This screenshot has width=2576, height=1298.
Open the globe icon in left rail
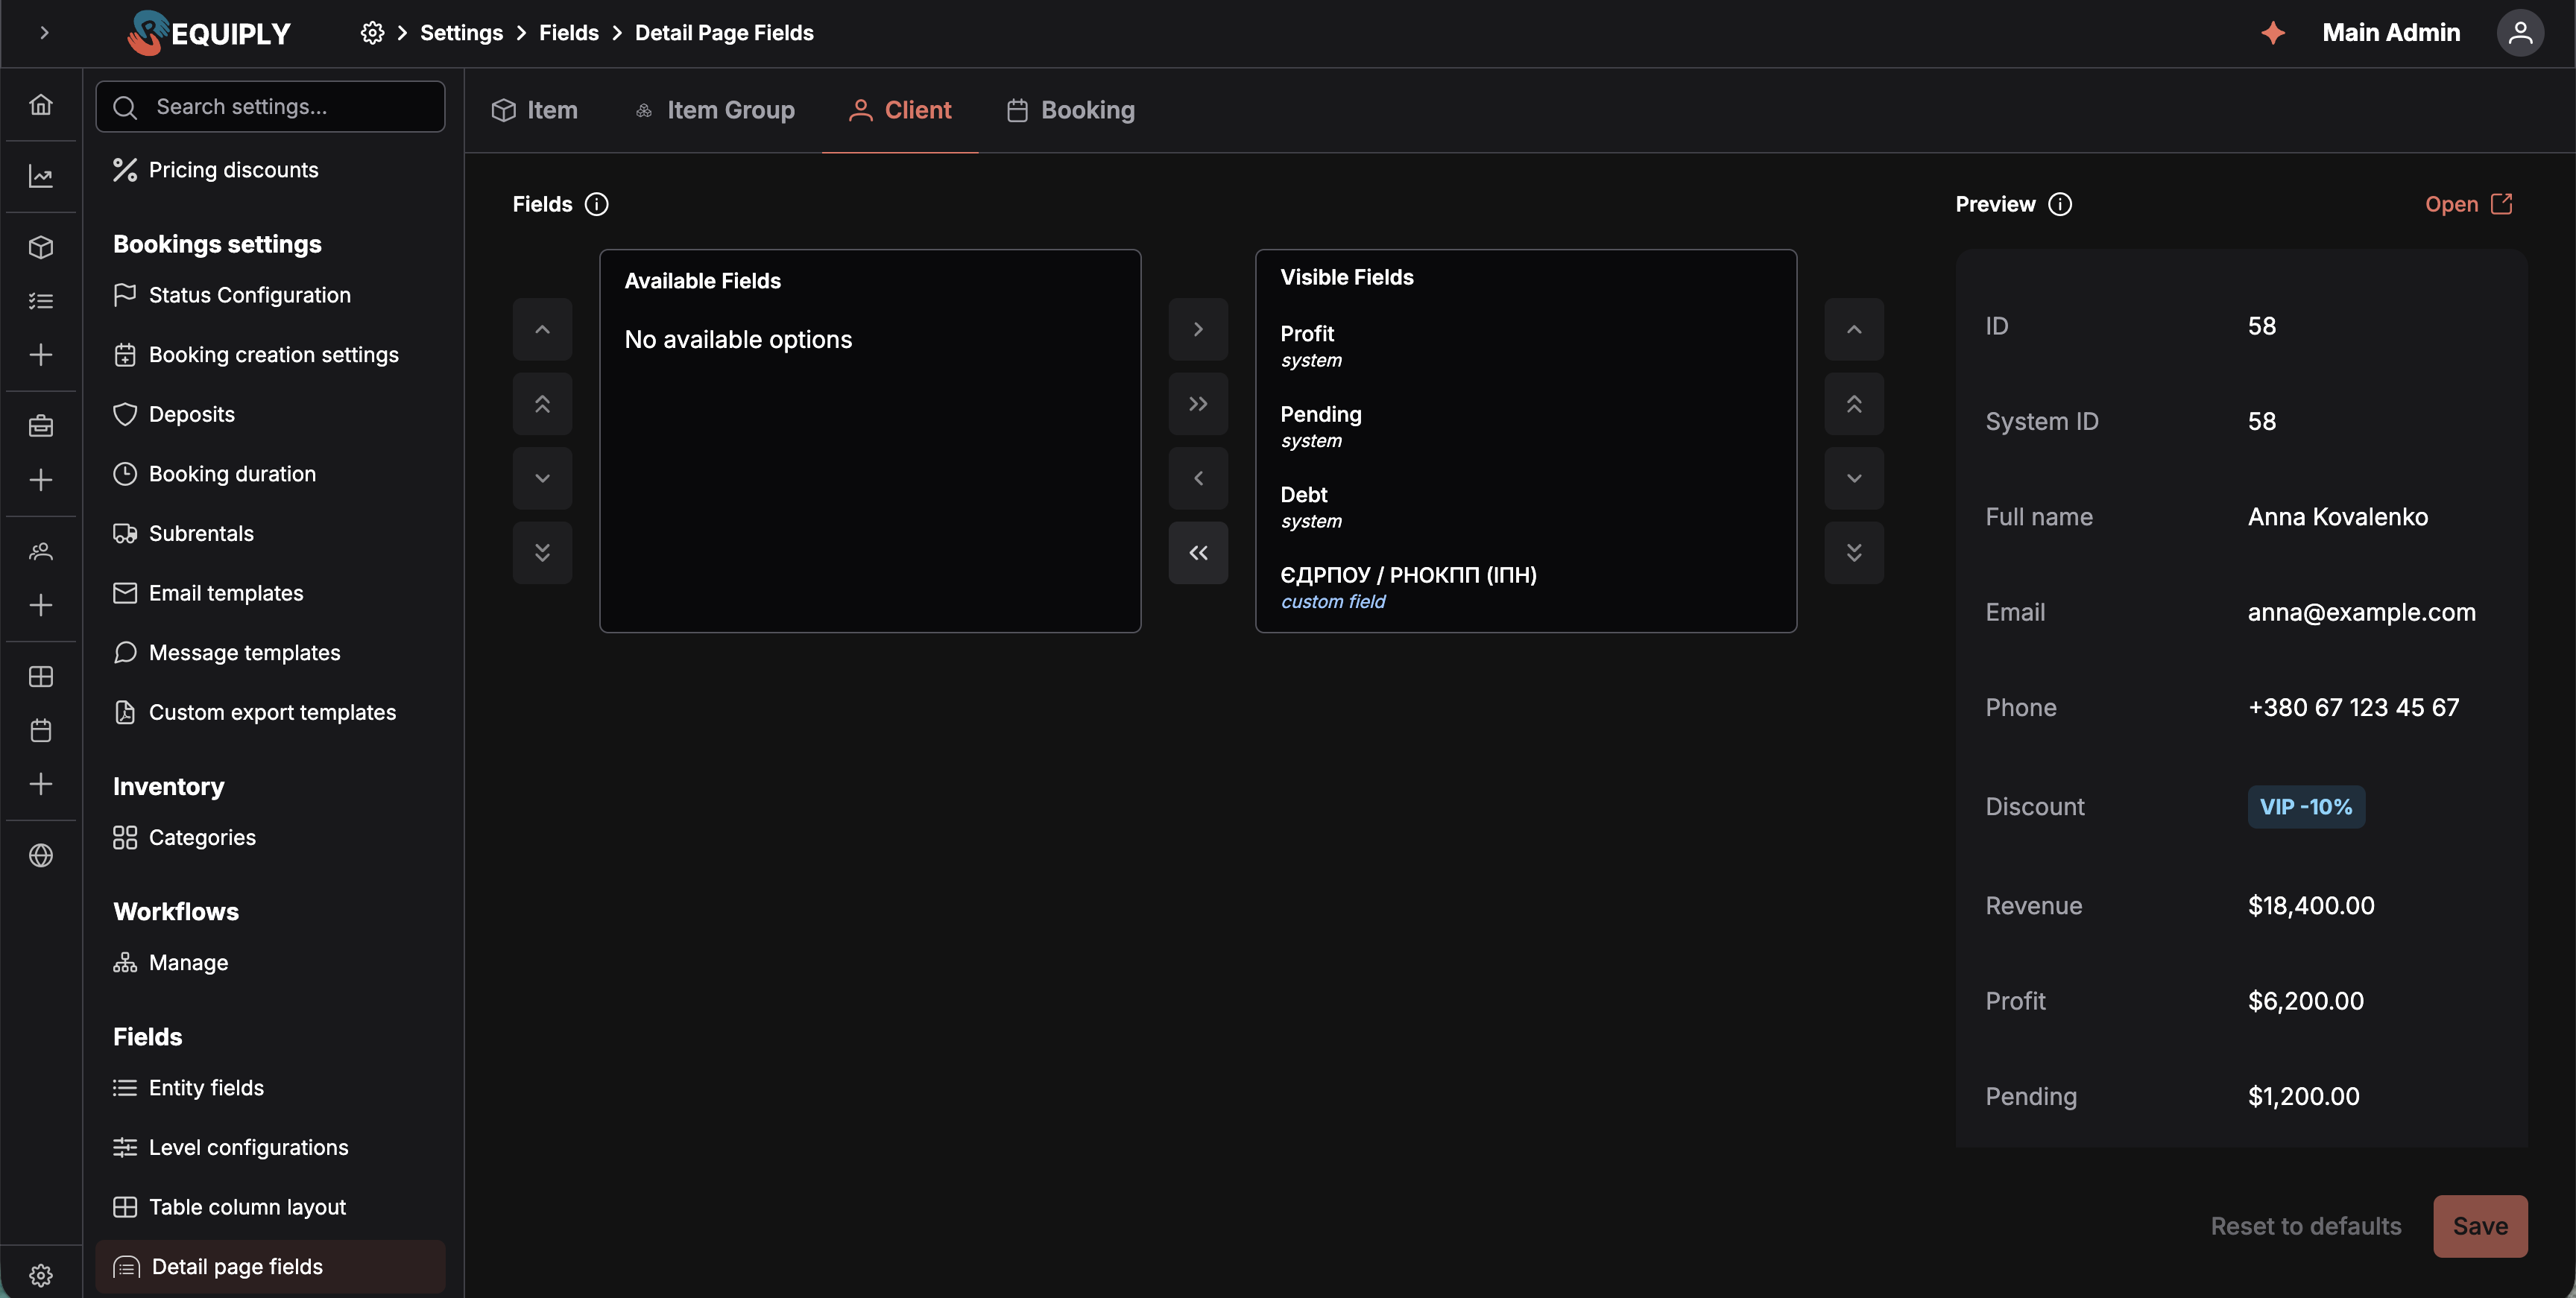coord(41,855)
